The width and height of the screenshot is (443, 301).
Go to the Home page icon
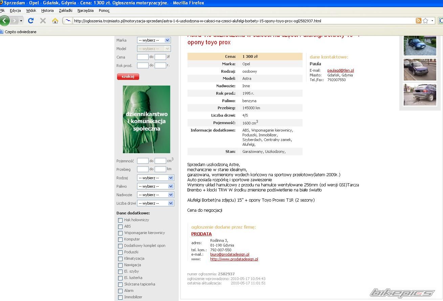pos(55,21)
